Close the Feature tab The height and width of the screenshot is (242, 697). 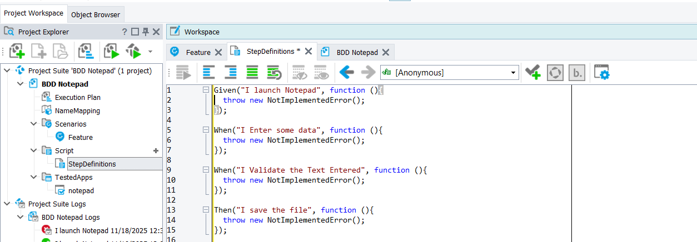pyautogui.click(x=218, y=52)
